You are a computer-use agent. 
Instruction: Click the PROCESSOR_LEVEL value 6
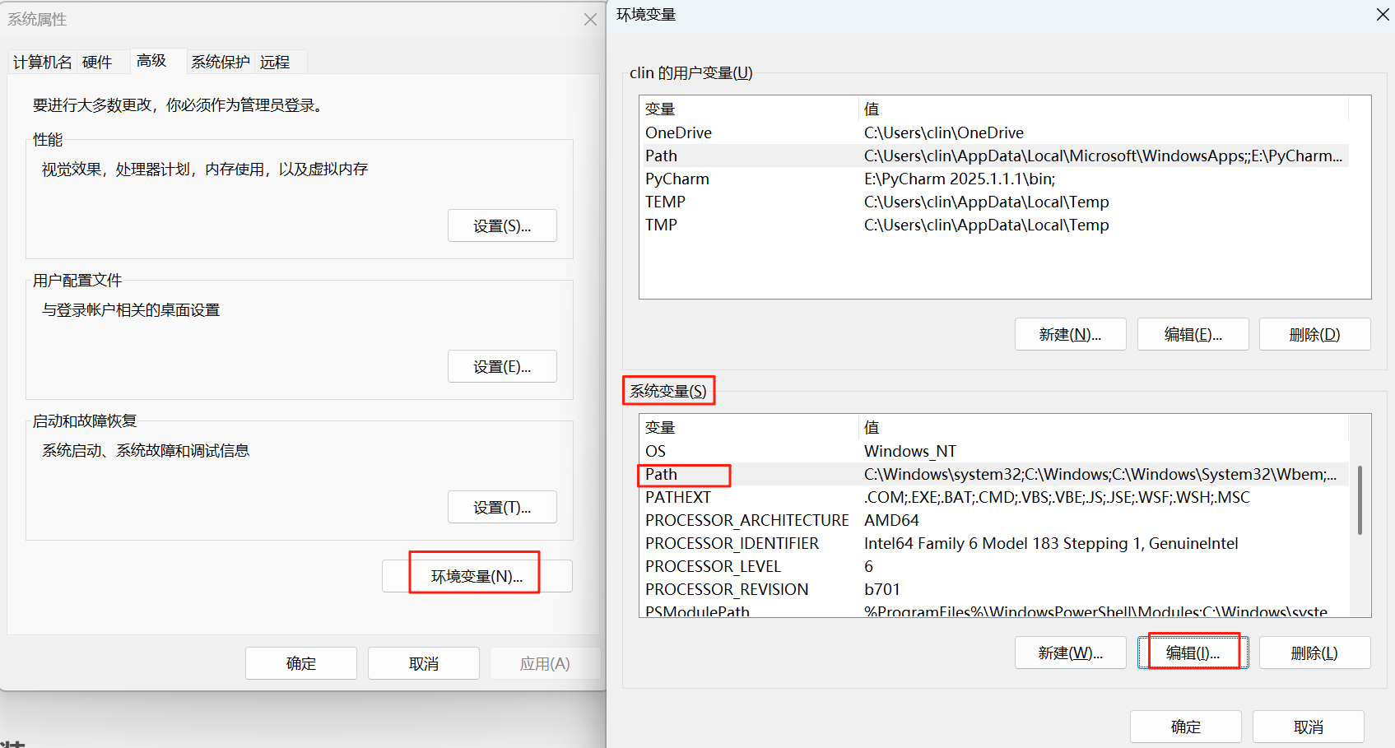[x=868, y=566]
